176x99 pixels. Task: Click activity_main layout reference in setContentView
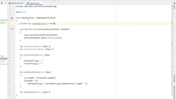[x=54, y=38]
